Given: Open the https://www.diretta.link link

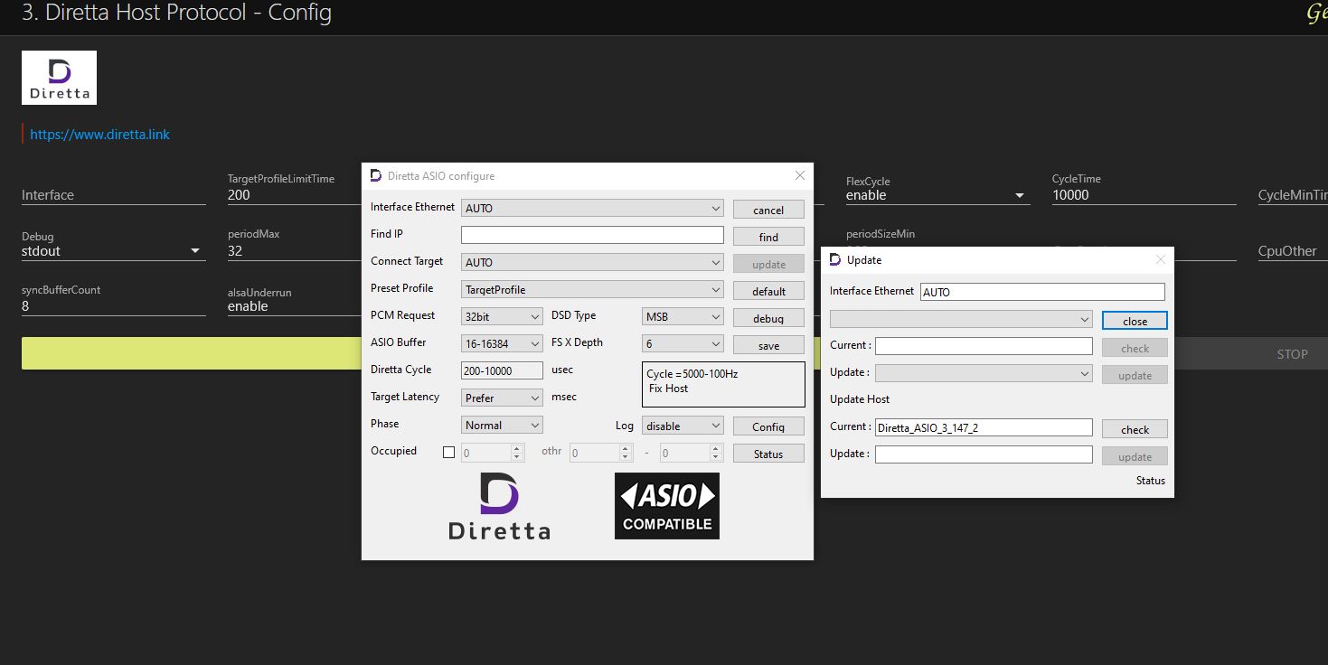Looking at the screenshot, I should pos(99,135).
